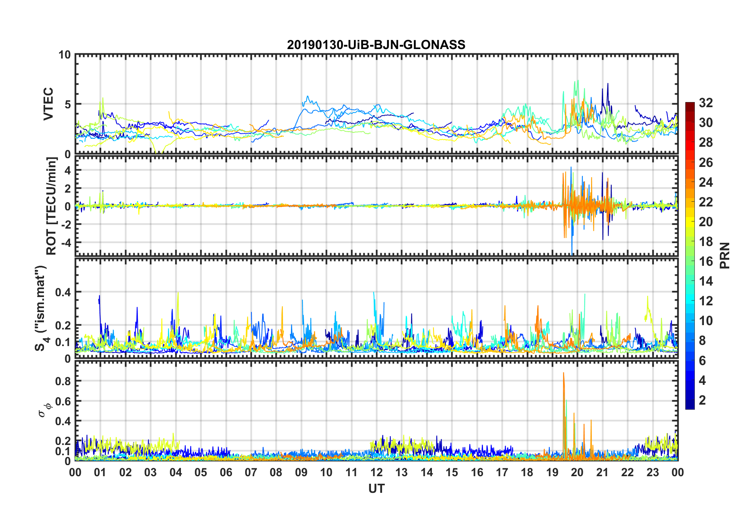Click the PRN colorbar gradient
Screen dimensions: 753x511
click(x=690, y=255)
